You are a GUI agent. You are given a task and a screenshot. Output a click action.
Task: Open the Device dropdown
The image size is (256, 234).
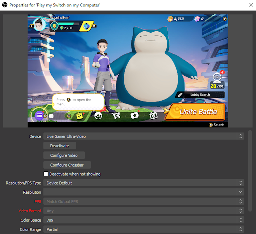[144, 136]
